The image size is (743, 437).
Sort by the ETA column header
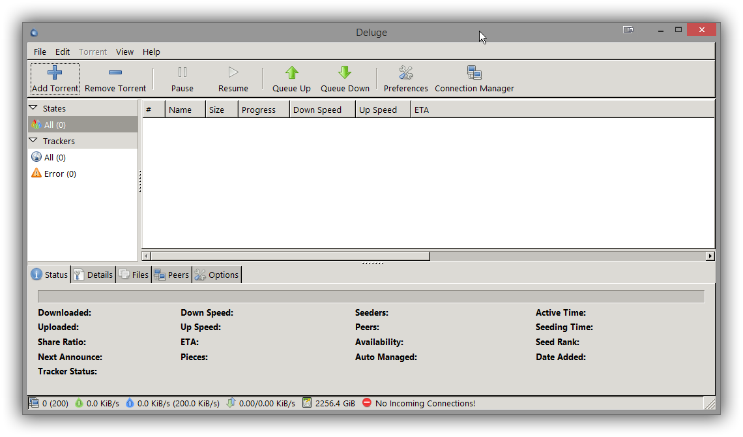coord(563,110)
